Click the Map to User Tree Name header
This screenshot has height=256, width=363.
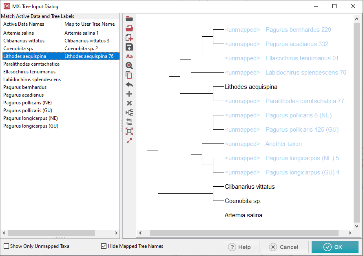pos(90,24)
